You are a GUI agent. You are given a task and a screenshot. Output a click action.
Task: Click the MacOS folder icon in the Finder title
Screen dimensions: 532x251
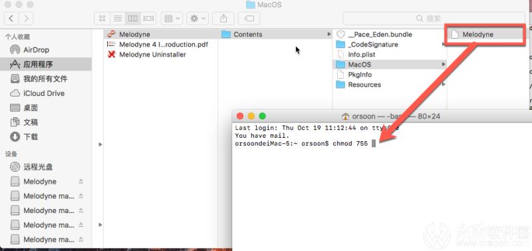click(x=251, y=5)
